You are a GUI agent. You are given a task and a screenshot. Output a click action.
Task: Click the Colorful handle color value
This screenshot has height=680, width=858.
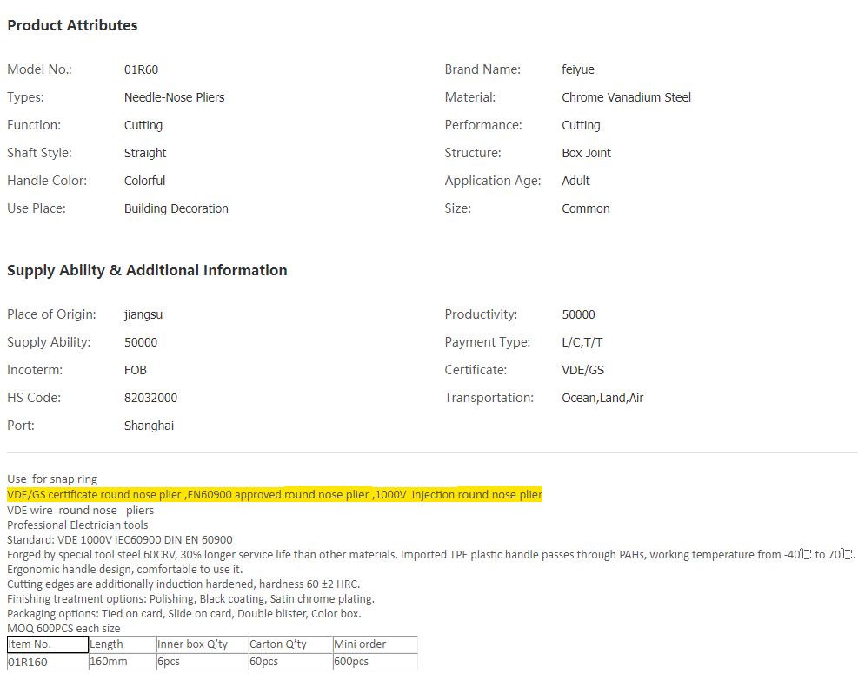coord(144,181)
